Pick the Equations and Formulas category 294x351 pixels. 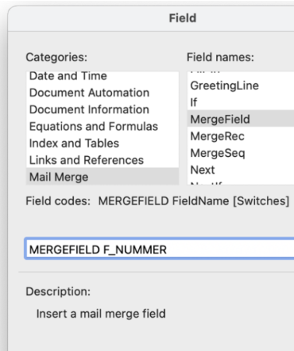(103, 127)
